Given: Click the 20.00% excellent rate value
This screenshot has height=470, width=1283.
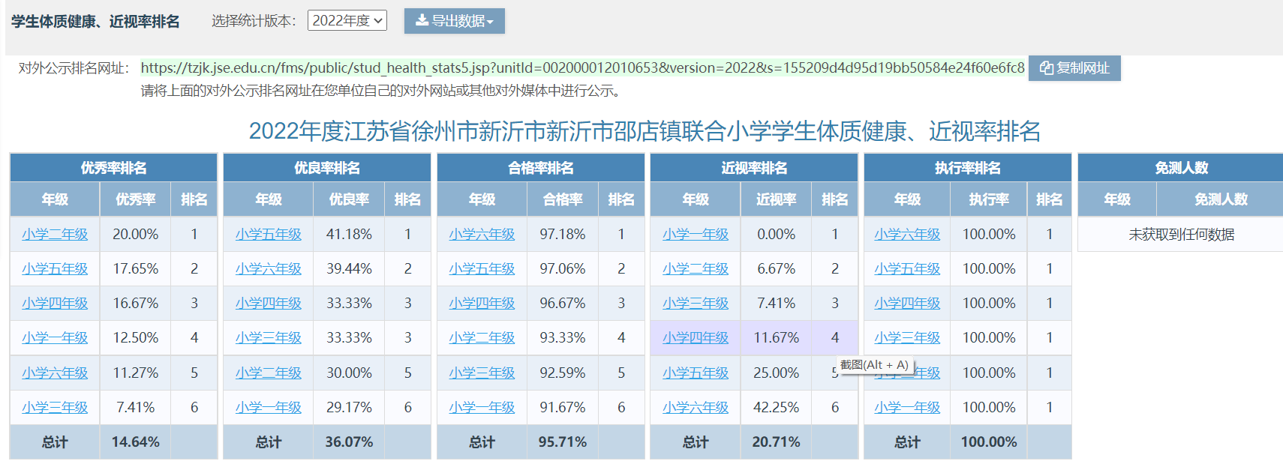Looking at the screenshot, I should point(136,234).
